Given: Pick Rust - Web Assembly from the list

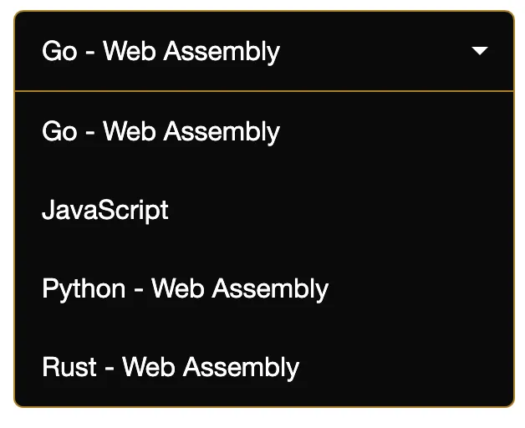Looking at the screenshot, I should click(171, 368).
